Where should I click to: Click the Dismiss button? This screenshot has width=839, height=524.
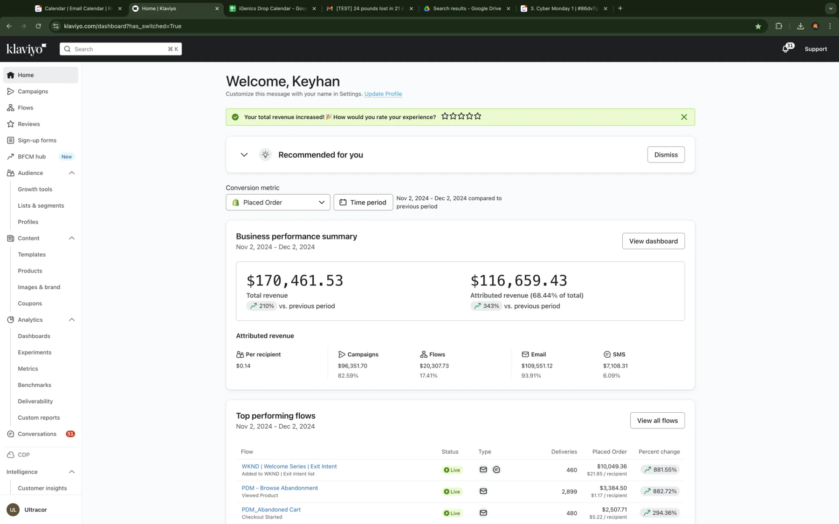click(666, 155)
